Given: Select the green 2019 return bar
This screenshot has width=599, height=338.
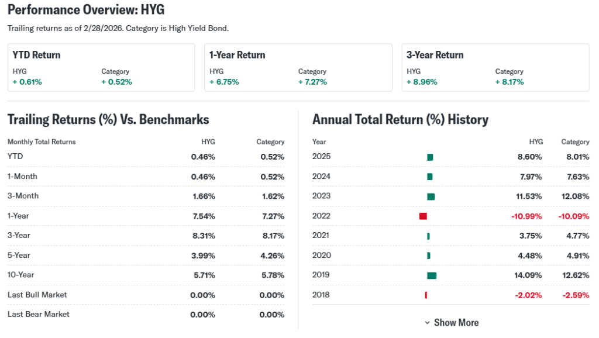Looking at the screenshot, I should (x=432, y=275).
